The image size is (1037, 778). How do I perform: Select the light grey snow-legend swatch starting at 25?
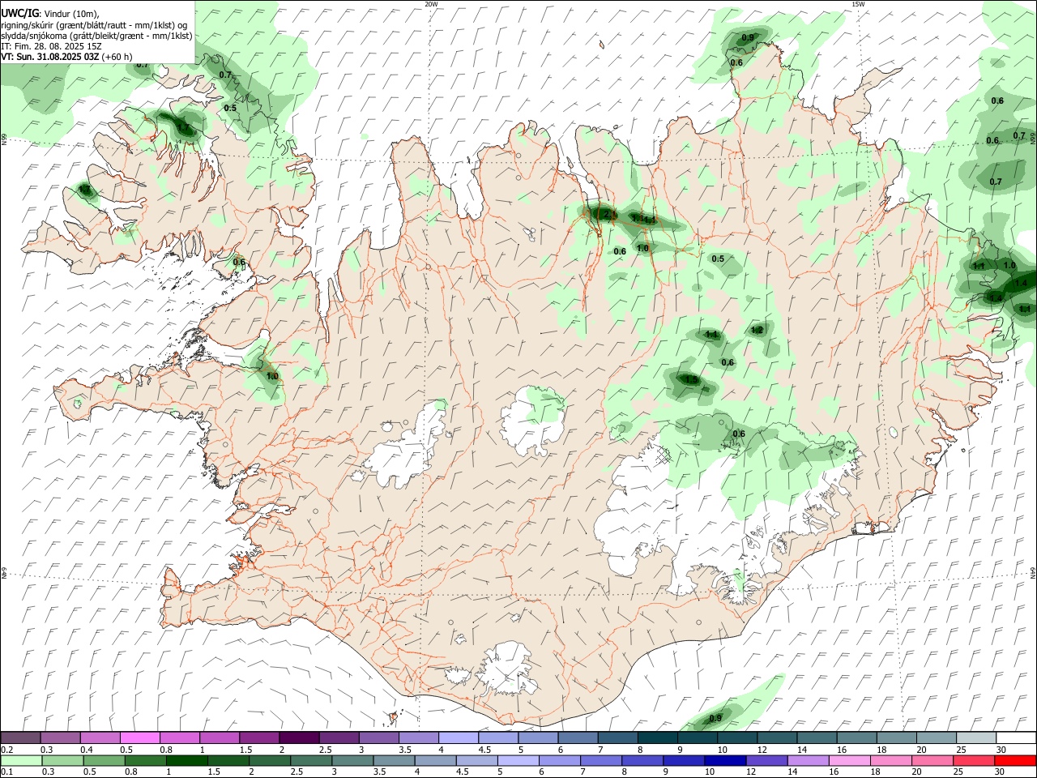coord(975,738)
